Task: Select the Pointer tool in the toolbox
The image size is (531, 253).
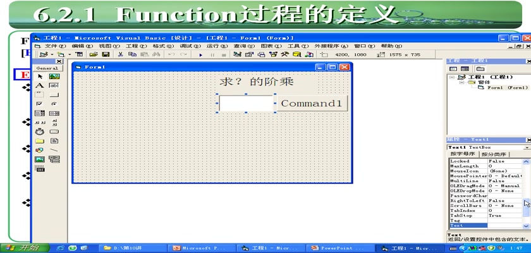Action: pos(39,77)
